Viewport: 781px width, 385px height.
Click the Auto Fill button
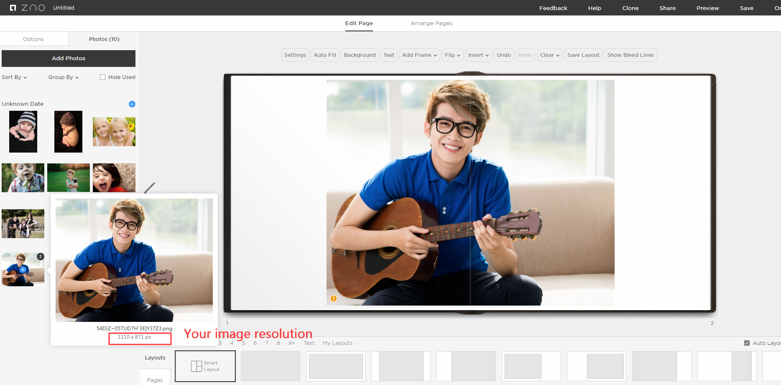tap(325, 55)
